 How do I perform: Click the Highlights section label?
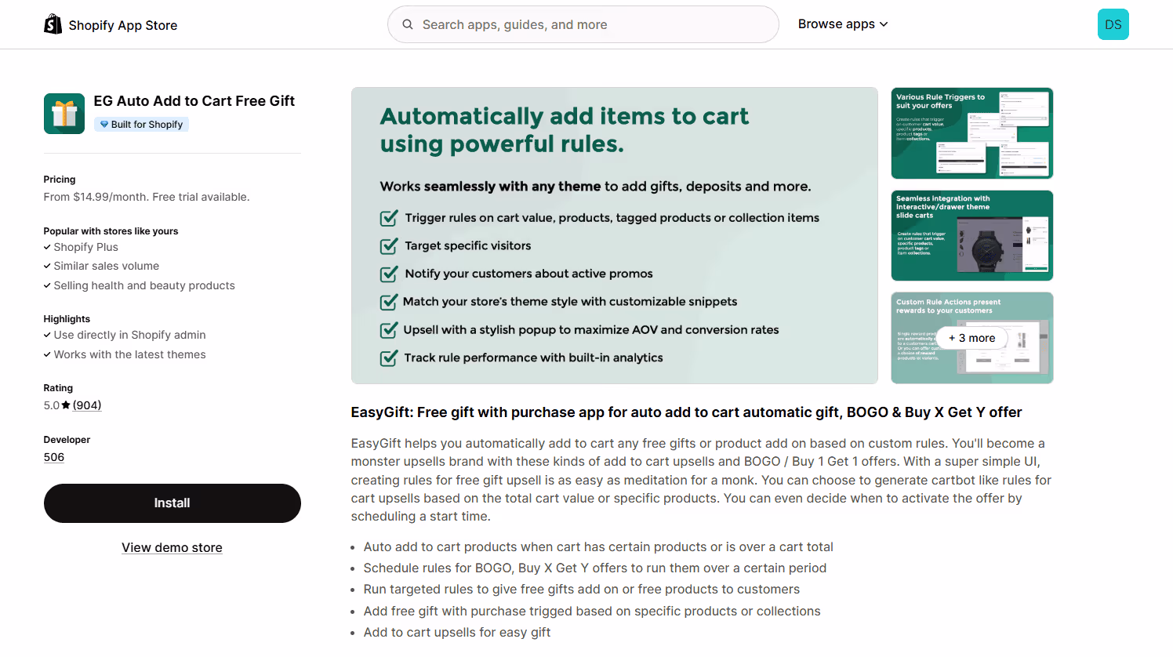click(x=67, y=319)
